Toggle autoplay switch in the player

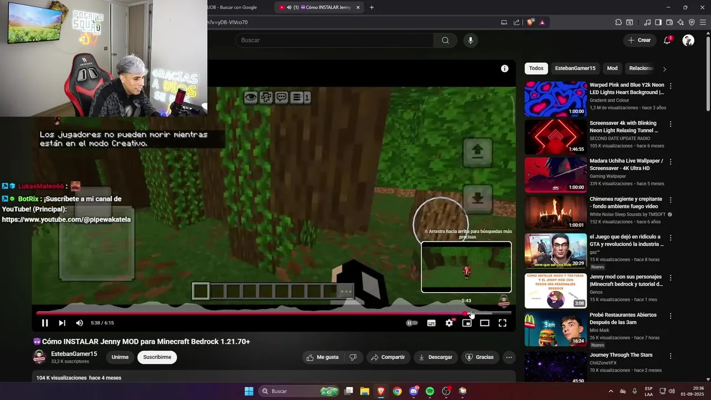click(412, 323)
